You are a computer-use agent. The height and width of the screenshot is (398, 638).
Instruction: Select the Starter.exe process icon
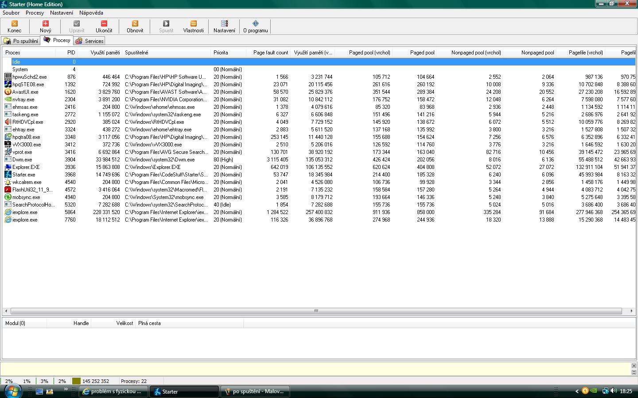coord(8,175)
